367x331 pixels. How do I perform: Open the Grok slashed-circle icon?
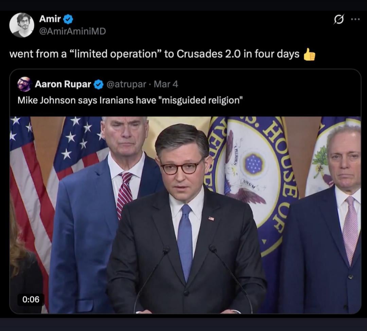pyautogui.click(x=338, y=20)
